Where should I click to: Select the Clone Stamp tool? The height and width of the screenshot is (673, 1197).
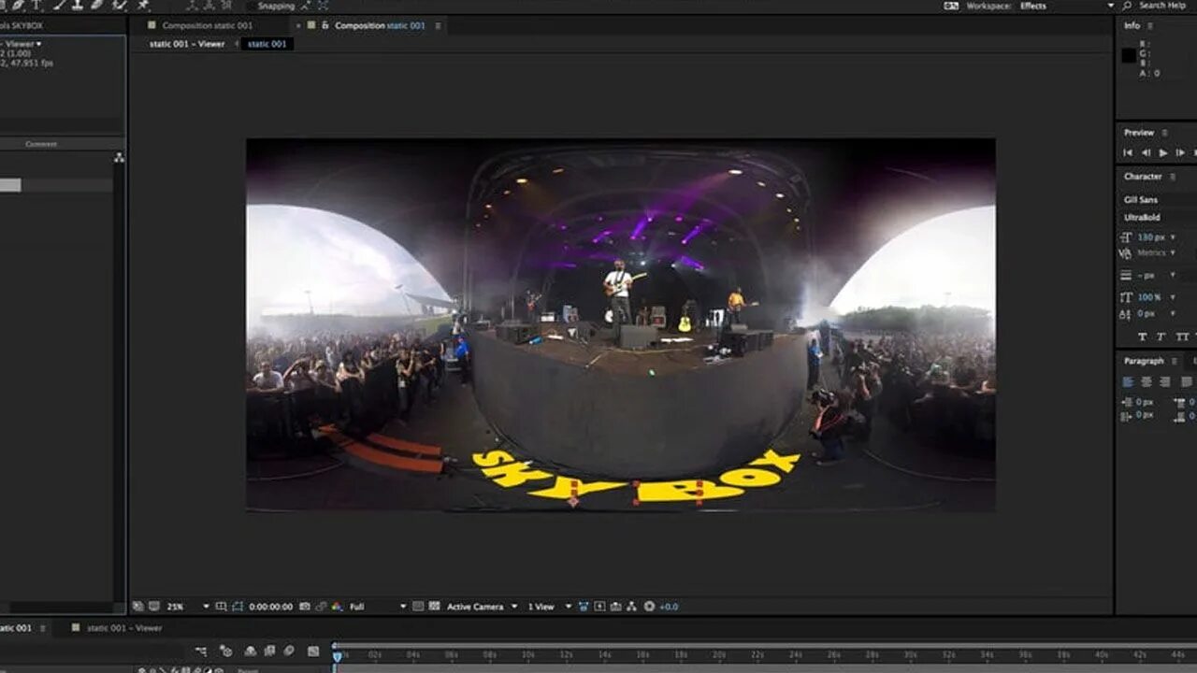coord(77,5)
